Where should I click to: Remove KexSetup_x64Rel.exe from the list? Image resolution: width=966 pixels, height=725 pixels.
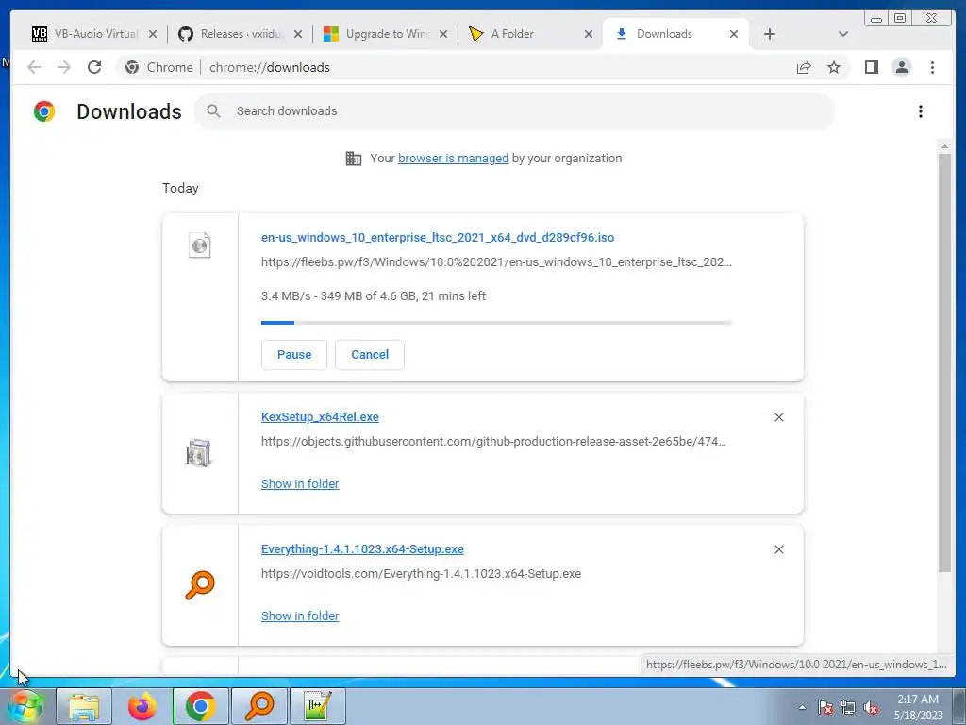pos(778,417)
